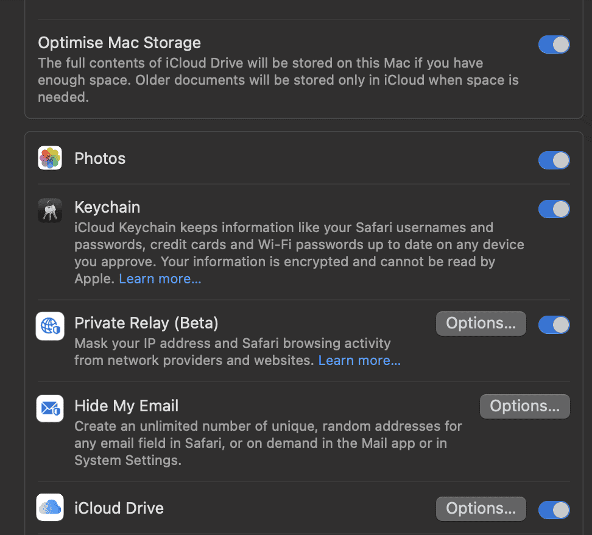
Task: Turn off the Photos iCloud toggle
Action: click(x=554, y=160)
